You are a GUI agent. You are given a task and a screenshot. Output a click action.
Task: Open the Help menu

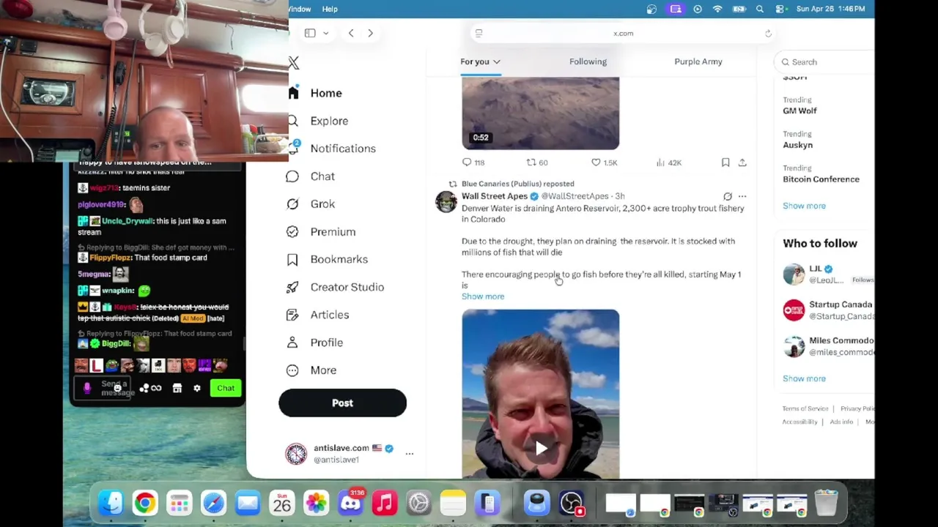point(330,9)
